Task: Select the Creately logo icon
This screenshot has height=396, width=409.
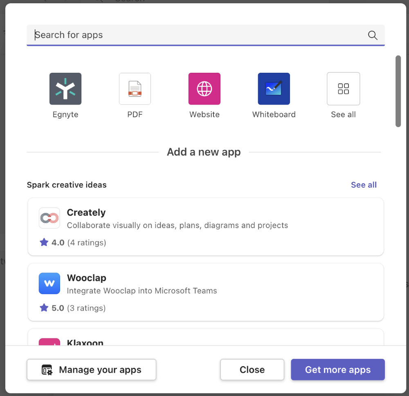Action: tap(49, 218)
